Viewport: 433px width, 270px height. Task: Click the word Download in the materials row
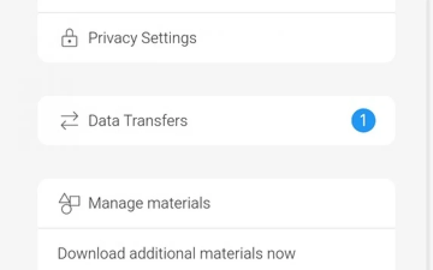(x=91, y=253)
